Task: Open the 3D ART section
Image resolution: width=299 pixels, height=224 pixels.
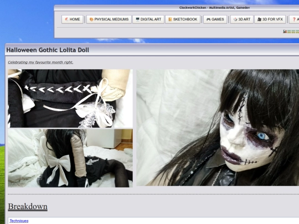Action: pos(242,19)
